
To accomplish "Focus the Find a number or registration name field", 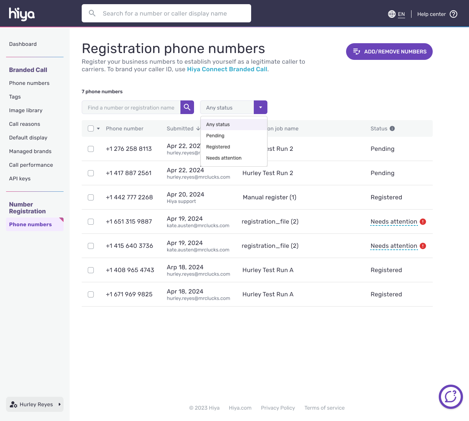I will click(x=131, y=108).
